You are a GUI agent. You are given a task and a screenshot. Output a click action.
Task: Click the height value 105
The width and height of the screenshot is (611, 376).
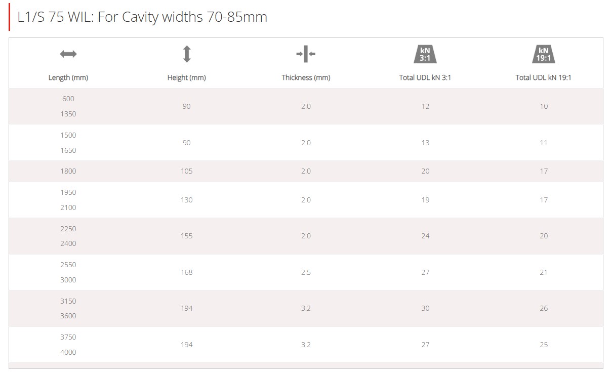pyautogui.click(x=187, y=171)
